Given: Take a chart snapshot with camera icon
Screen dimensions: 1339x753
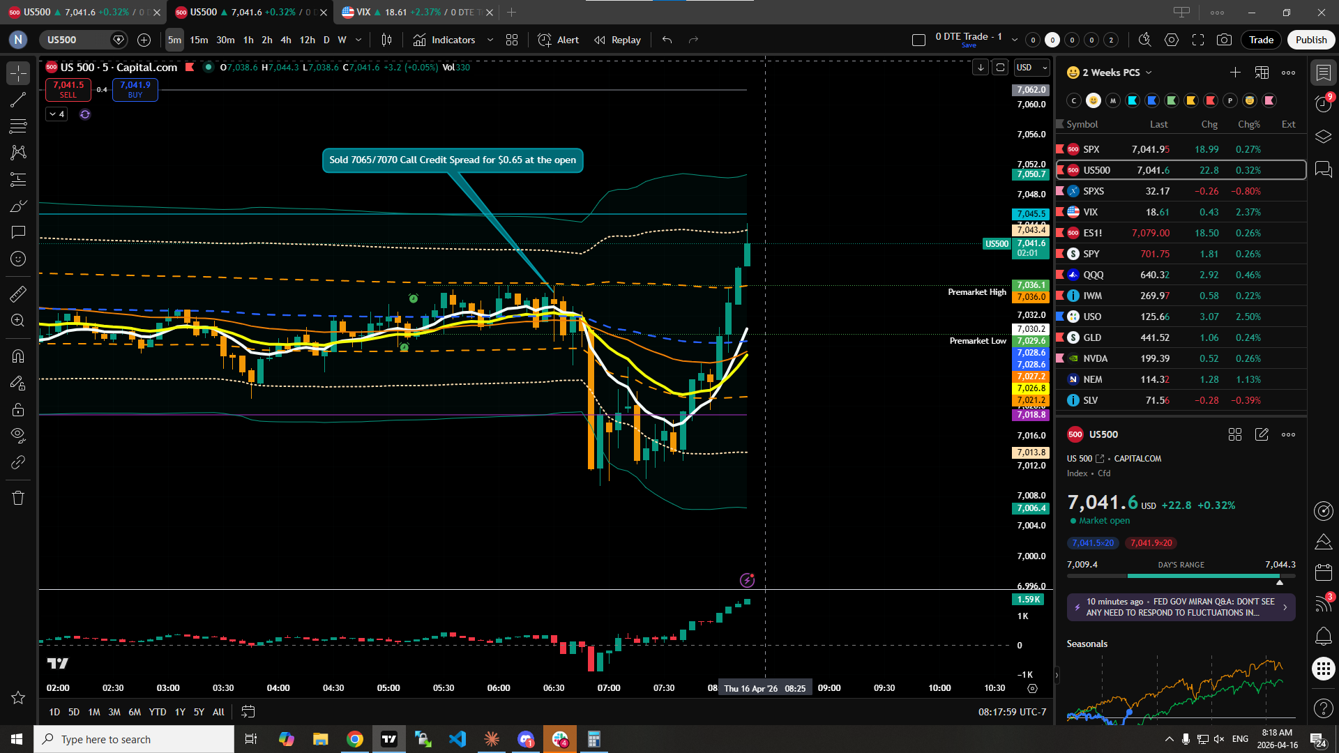Looking at the screenshot, I should (x=1224, y=40).
